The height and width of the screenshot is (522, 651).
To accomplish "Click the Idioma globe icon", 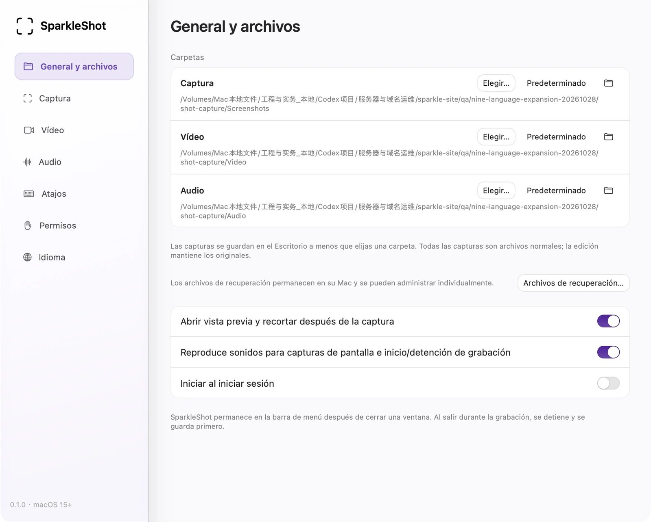I will [x=27, y=257].
